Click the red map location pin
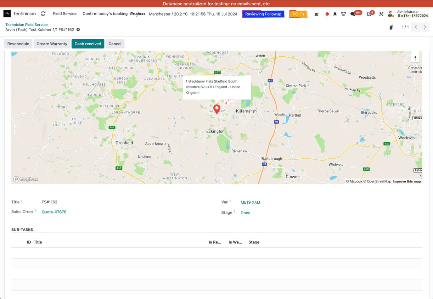Screen dimensions: 433x299 (217, 109)
